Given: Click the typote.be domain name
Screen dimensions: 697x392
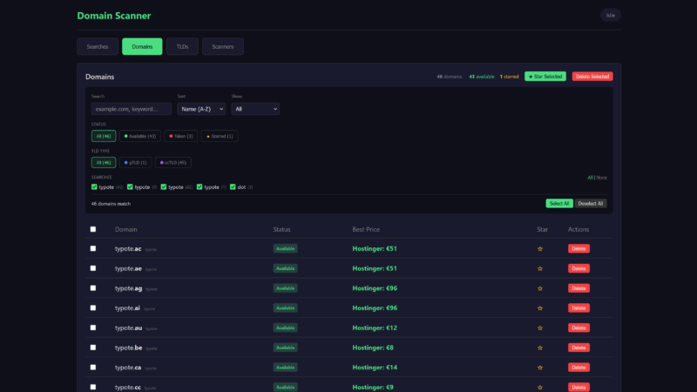Looking at the screenshot, I should tap(128, 348).
